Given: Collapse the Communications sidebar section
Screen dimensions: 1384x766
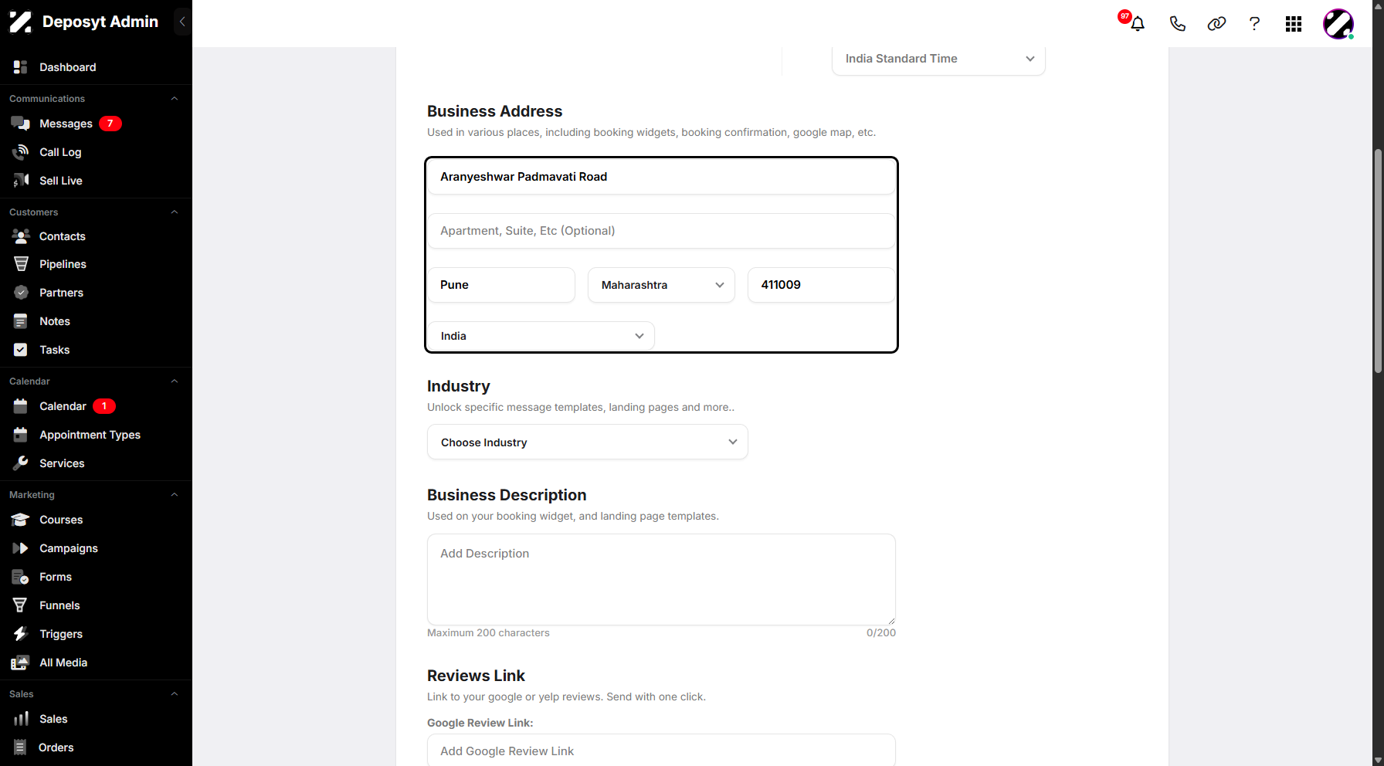Looking at the screenshot, I should [x=175, y=99].
